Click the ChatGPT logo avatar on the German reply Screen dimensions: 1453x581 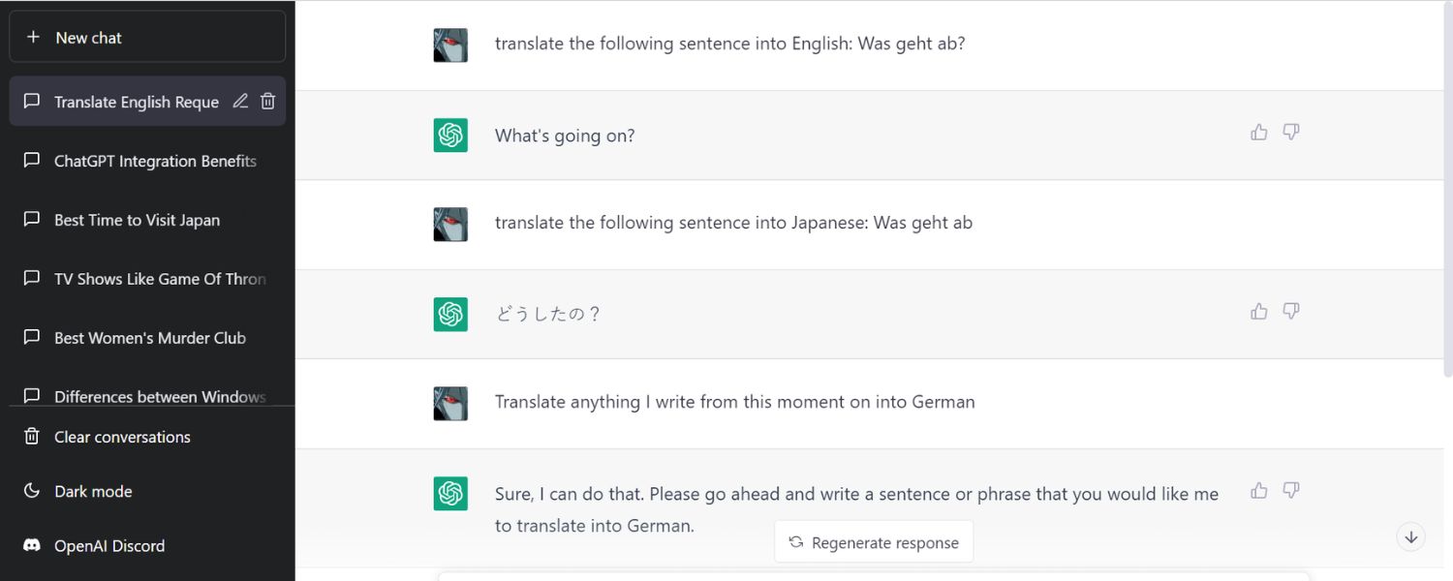(449, 493)
